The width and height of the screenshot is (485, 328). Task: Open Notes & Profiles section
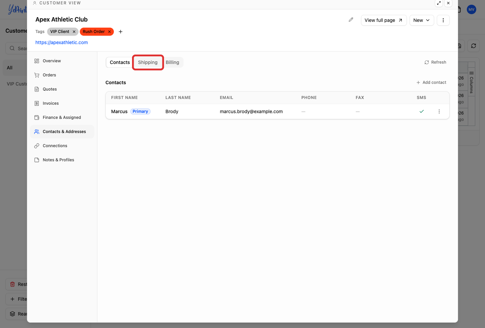(62, 160)
